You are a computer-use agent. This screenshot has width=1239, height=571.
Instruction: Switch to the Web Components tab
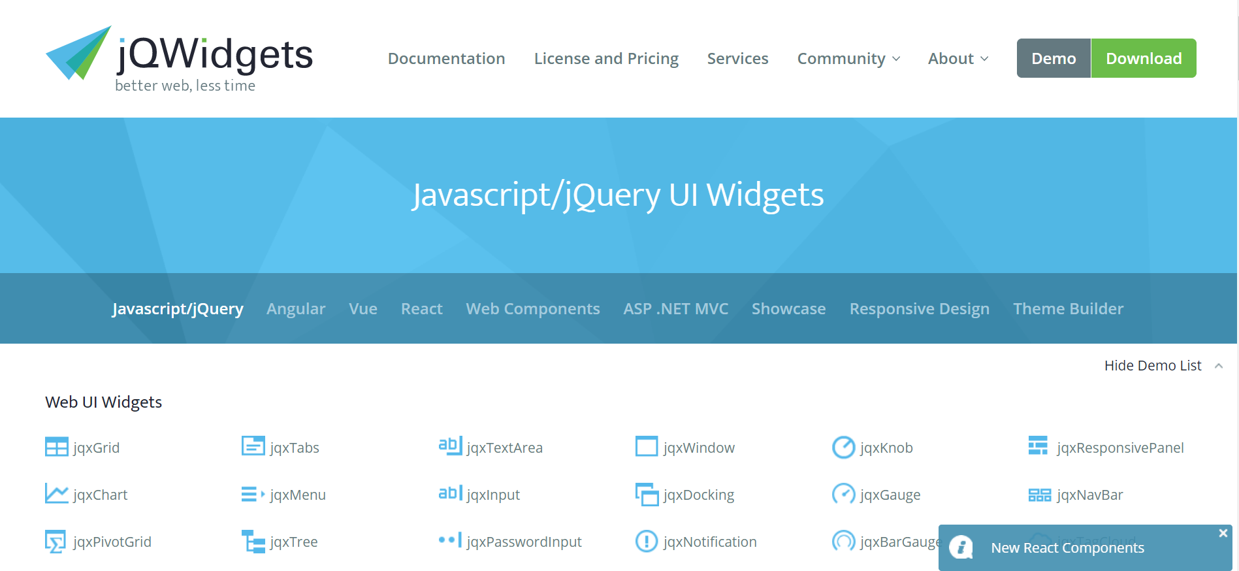[533, 308]
